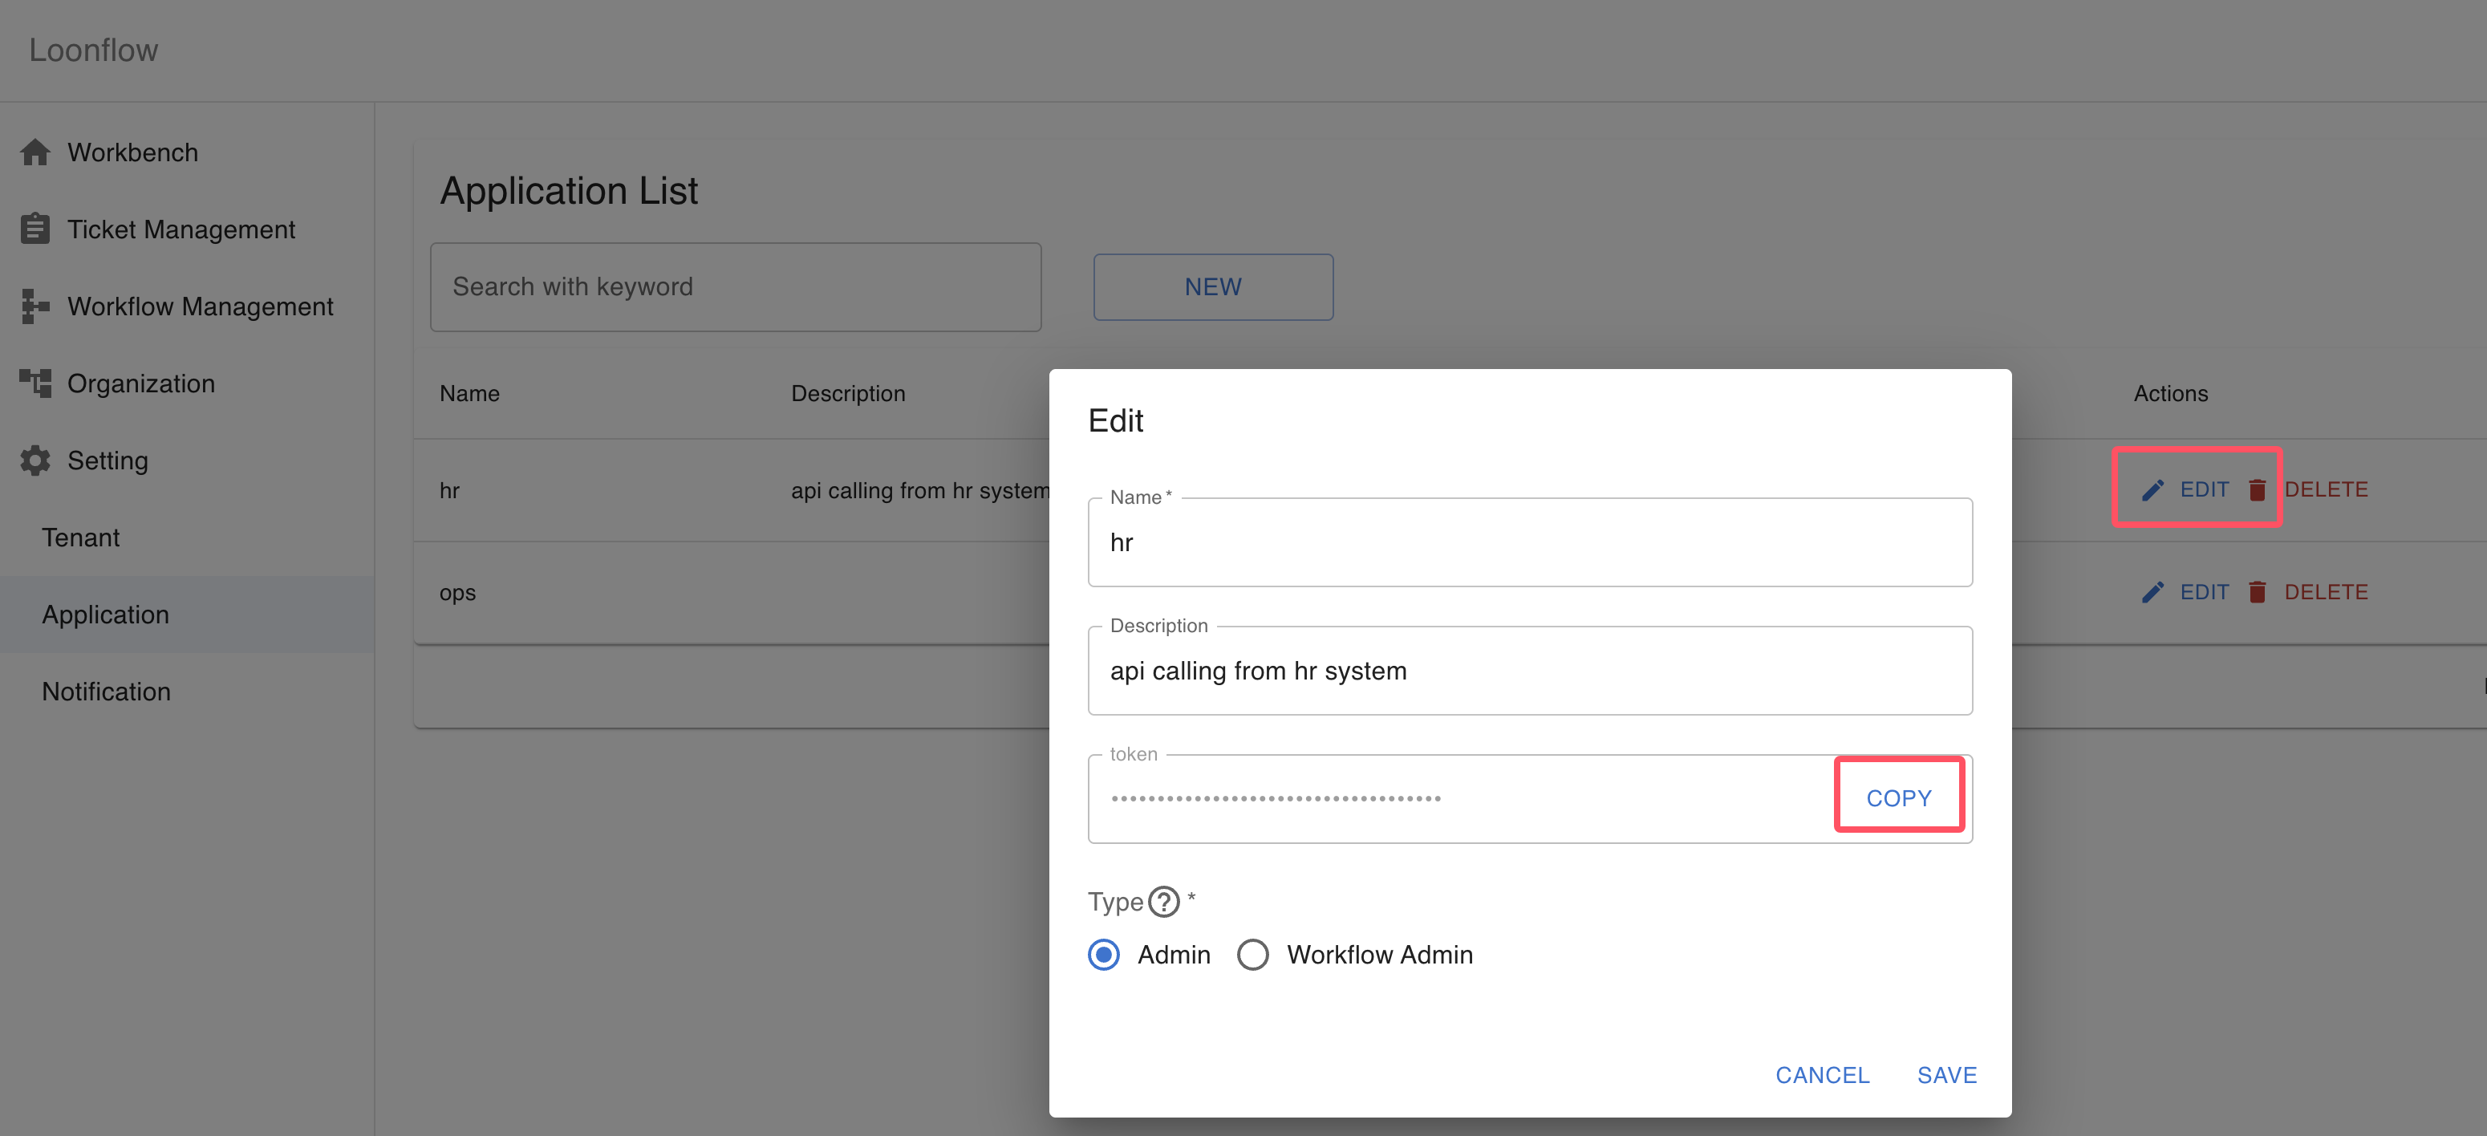Screen dimensions: 2487x1136
Task: Click DELETE for the hr application
Action: click(2308, 490)
